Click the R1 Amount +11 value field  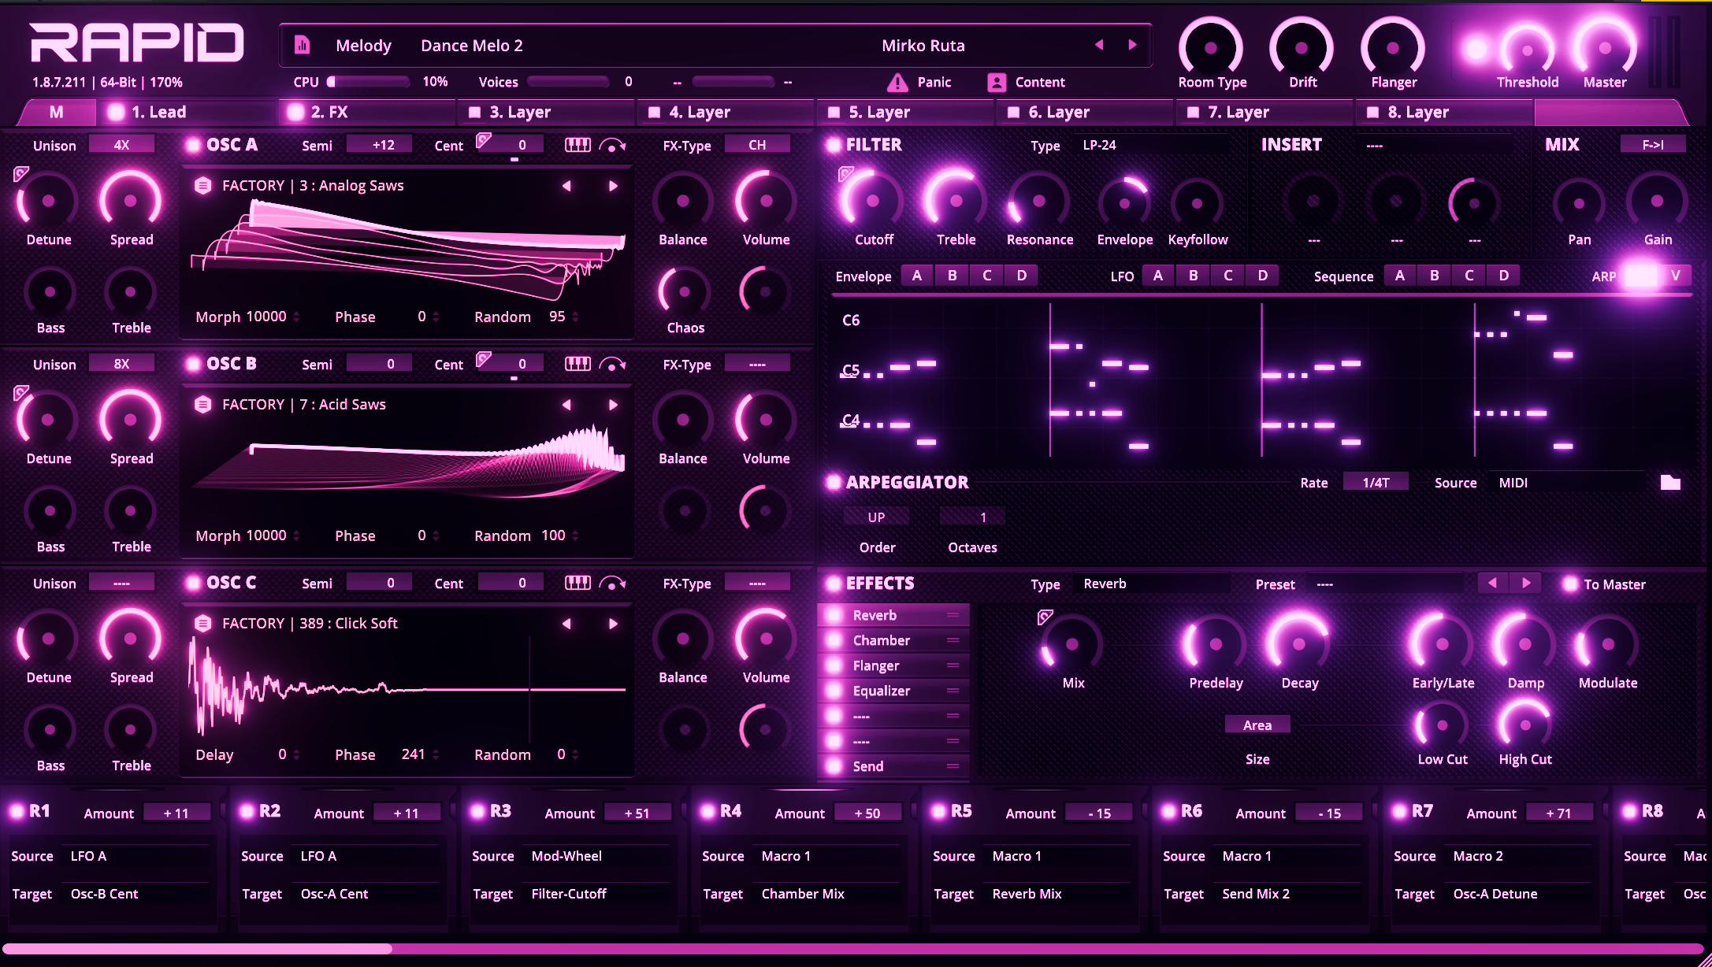point(176,813)
